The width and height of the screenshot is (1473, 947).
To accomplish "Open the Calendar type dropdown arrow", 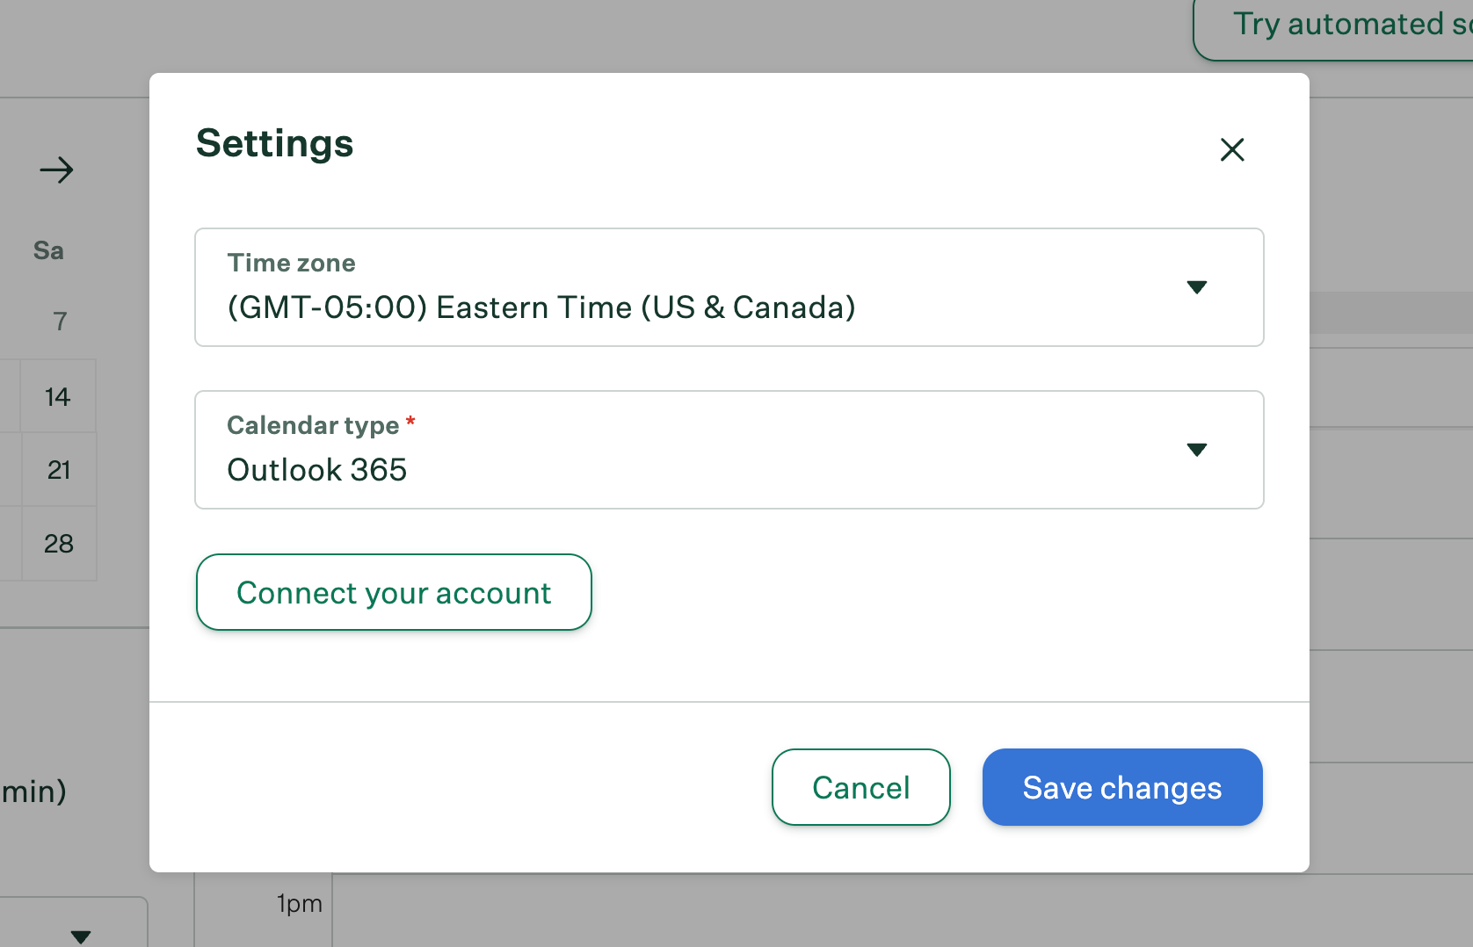I will click(1197, 449).
